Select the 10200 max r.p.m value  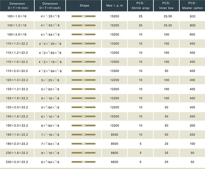pos(115,117)
